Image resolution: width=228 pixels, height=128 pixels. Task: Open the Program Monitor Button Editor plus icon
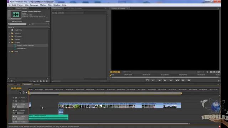coord(219,81)
